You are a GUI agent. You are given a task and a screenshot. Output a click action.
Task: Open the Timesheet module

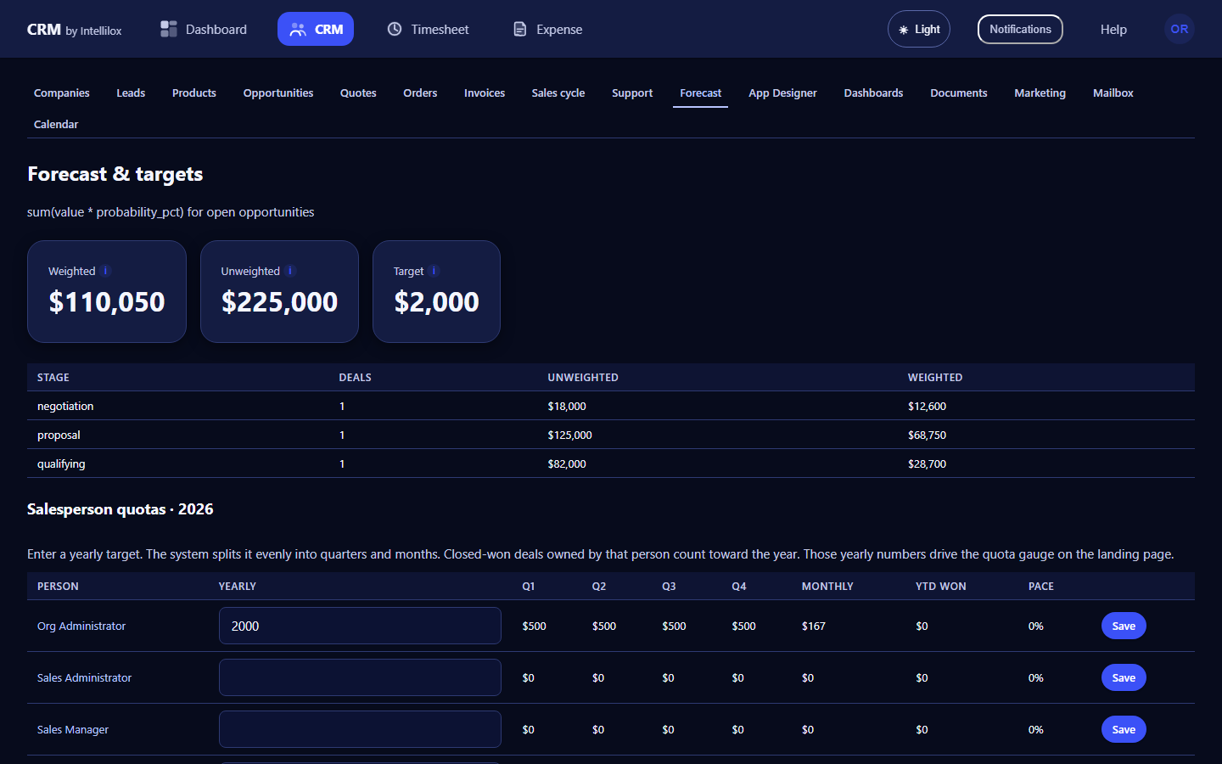(x=429, y=29)
